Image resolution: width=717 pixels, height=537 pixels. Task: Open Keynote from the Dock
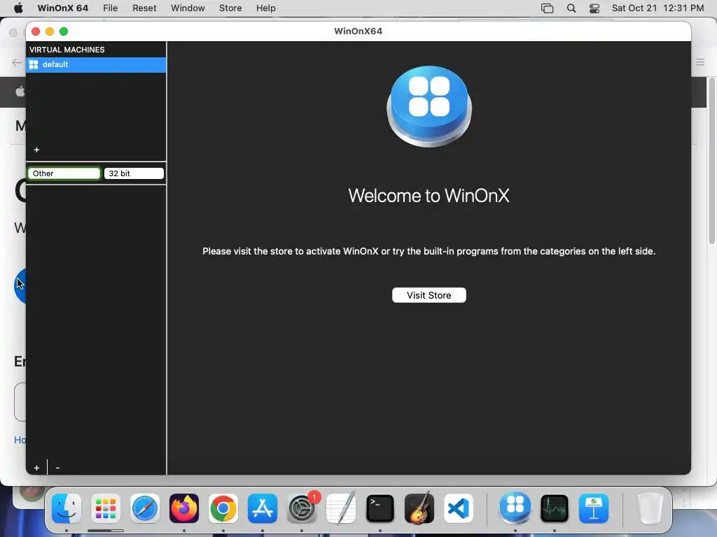594,508
